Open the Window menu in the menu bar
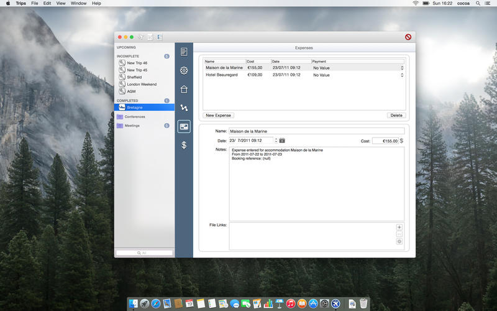This screenshot has height=311, width=497. pyautogui.click(x=78, y=3)
